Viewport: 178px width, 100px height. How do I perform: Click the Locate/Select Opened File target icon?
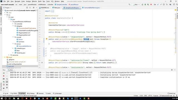[27, 7]
